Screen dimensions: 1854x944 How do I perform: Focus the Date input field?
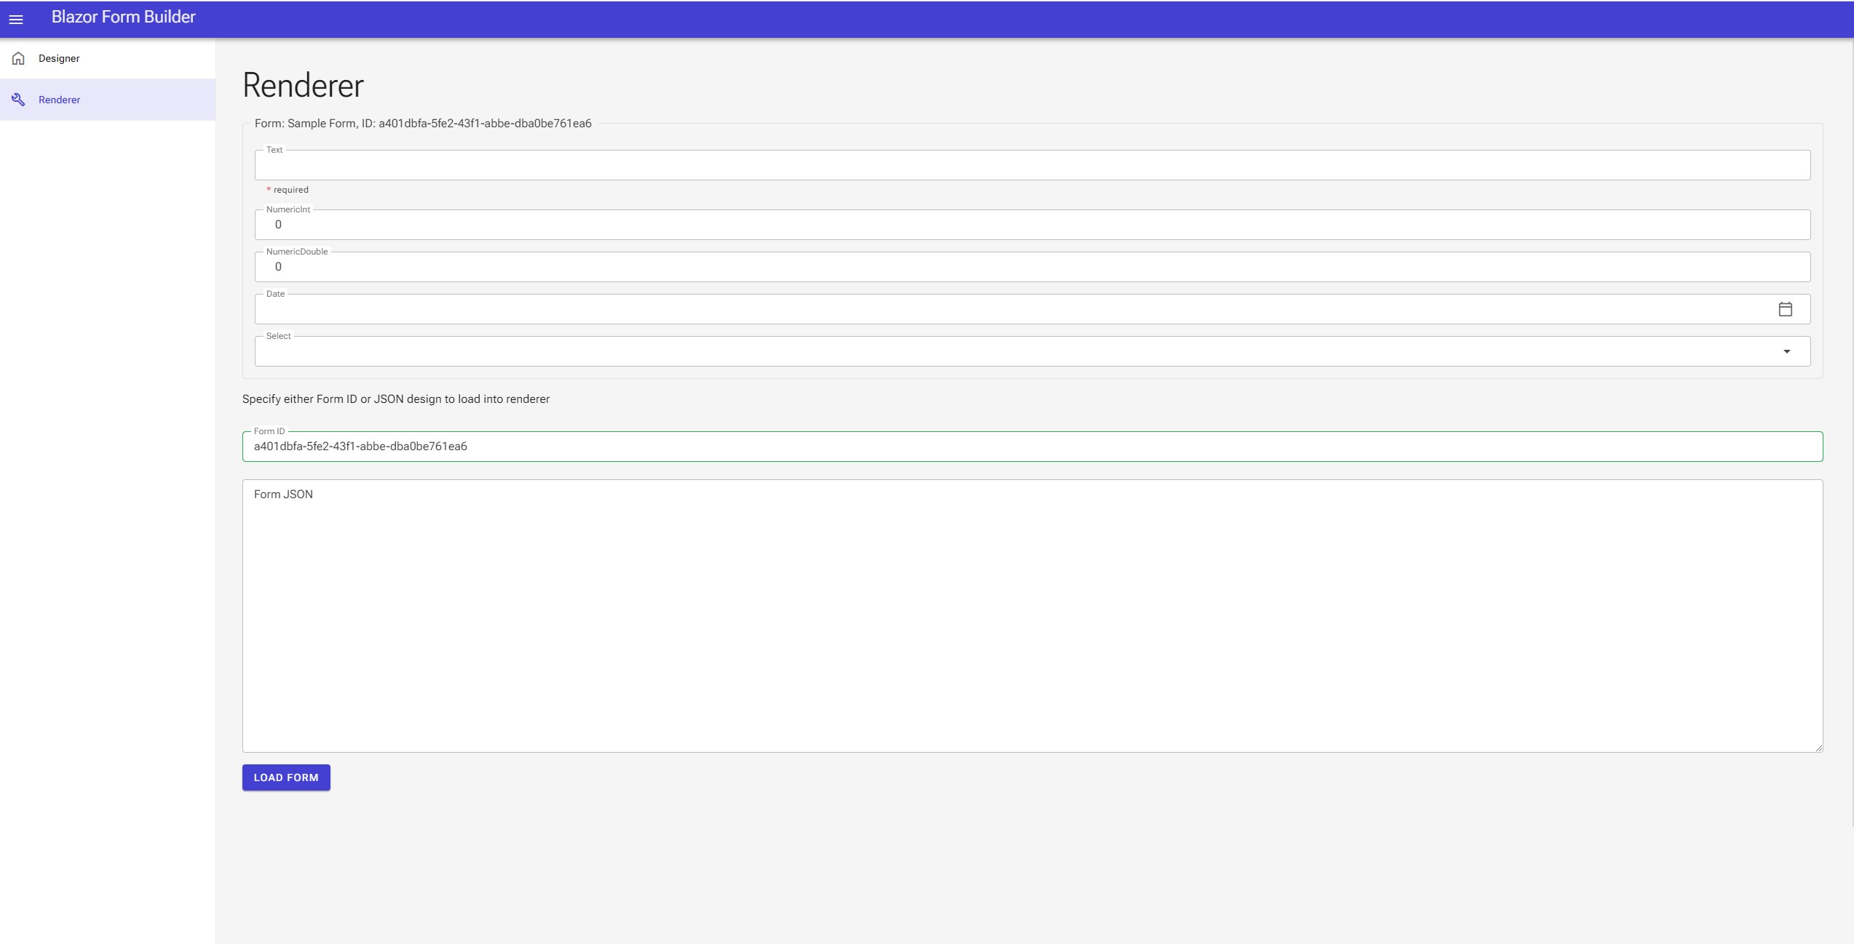click(1012, 309)
